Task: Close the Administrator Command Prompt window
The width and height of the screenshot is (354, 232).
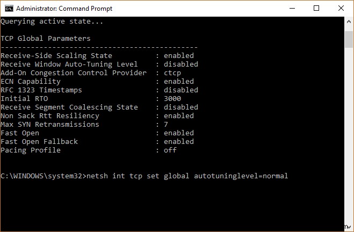Action: (x=341, y=8)
